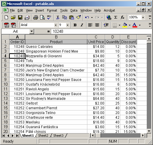Select column E header
This screenshot has height=145, width=153.
tap(128, 37)
